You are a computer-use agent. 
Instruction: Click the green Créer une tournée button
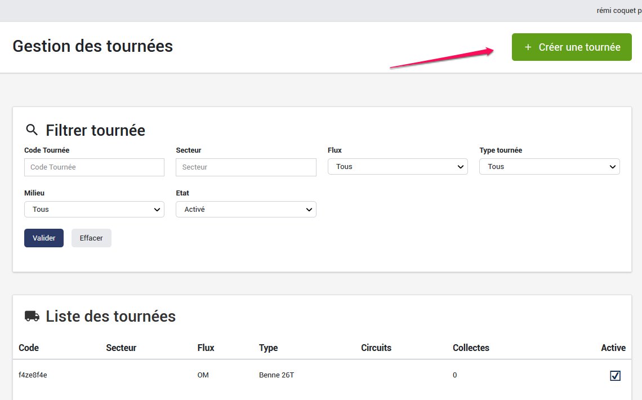(572, 47)
